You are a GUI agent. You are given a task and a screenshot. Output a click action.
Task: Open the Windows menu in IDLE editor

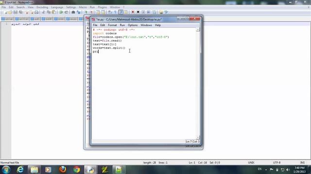[146, 25]
